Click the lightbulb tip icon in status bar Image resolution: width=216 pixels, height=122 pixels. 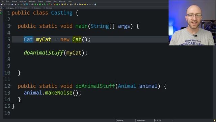(215, 121)
